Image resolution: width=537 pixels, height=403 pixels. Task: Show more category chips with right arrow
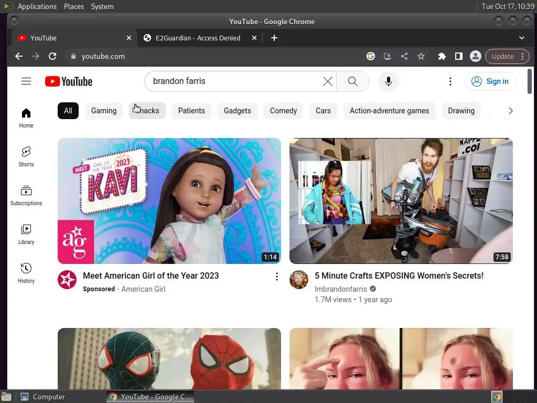point(511,111)
